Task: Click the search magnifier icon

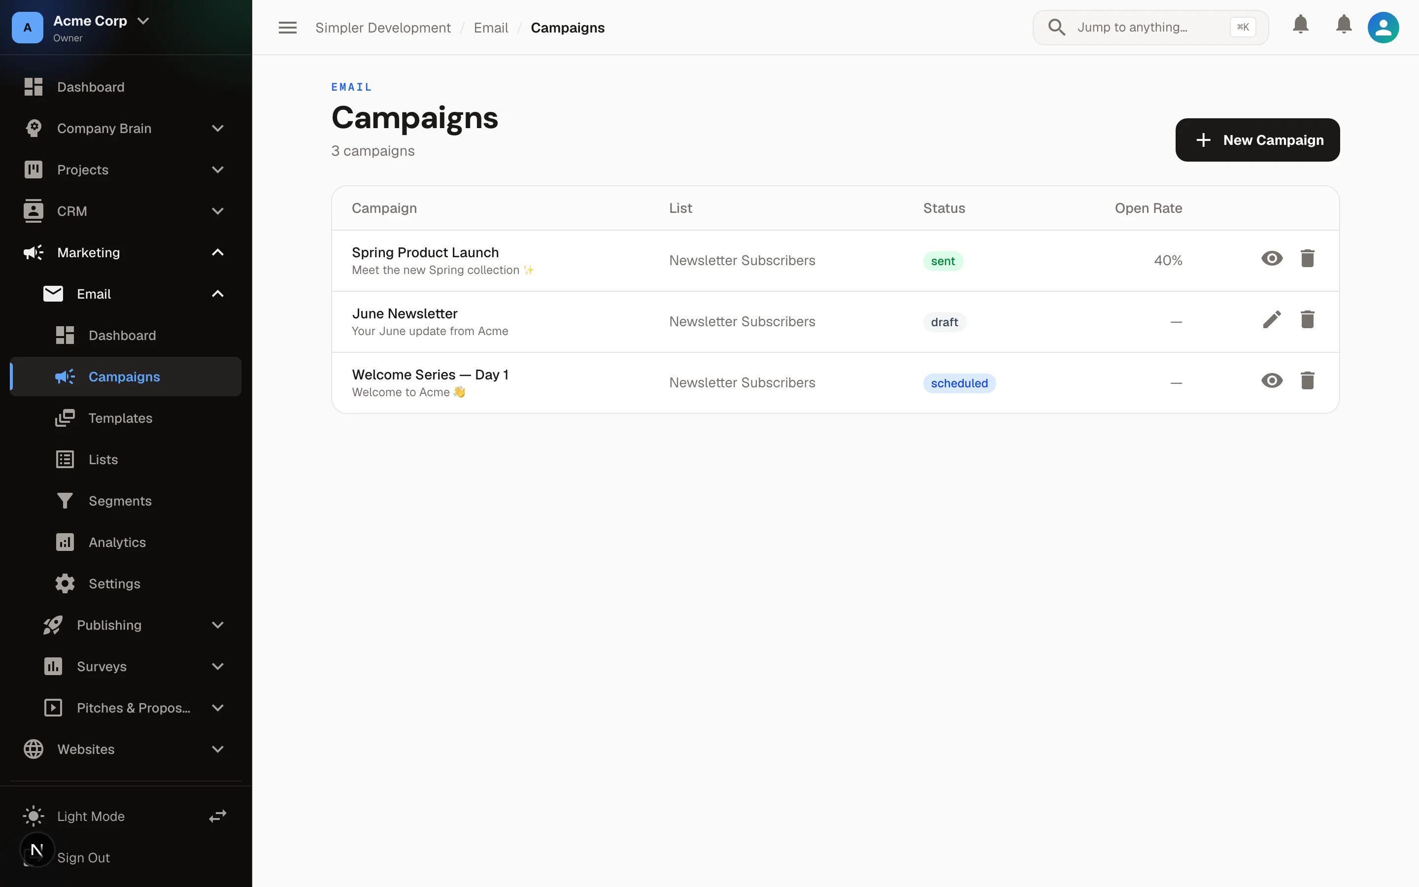Action: (1057, 28)
